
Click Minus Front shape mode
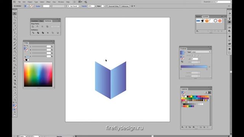[38, 27]
